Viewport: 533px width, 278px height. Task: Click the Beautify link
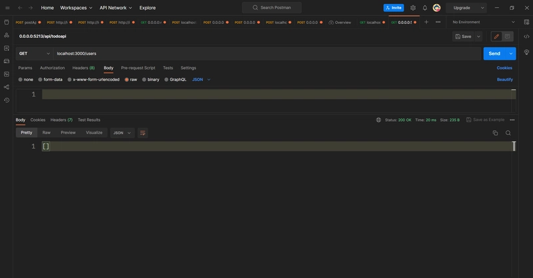(x=505, y=79)
